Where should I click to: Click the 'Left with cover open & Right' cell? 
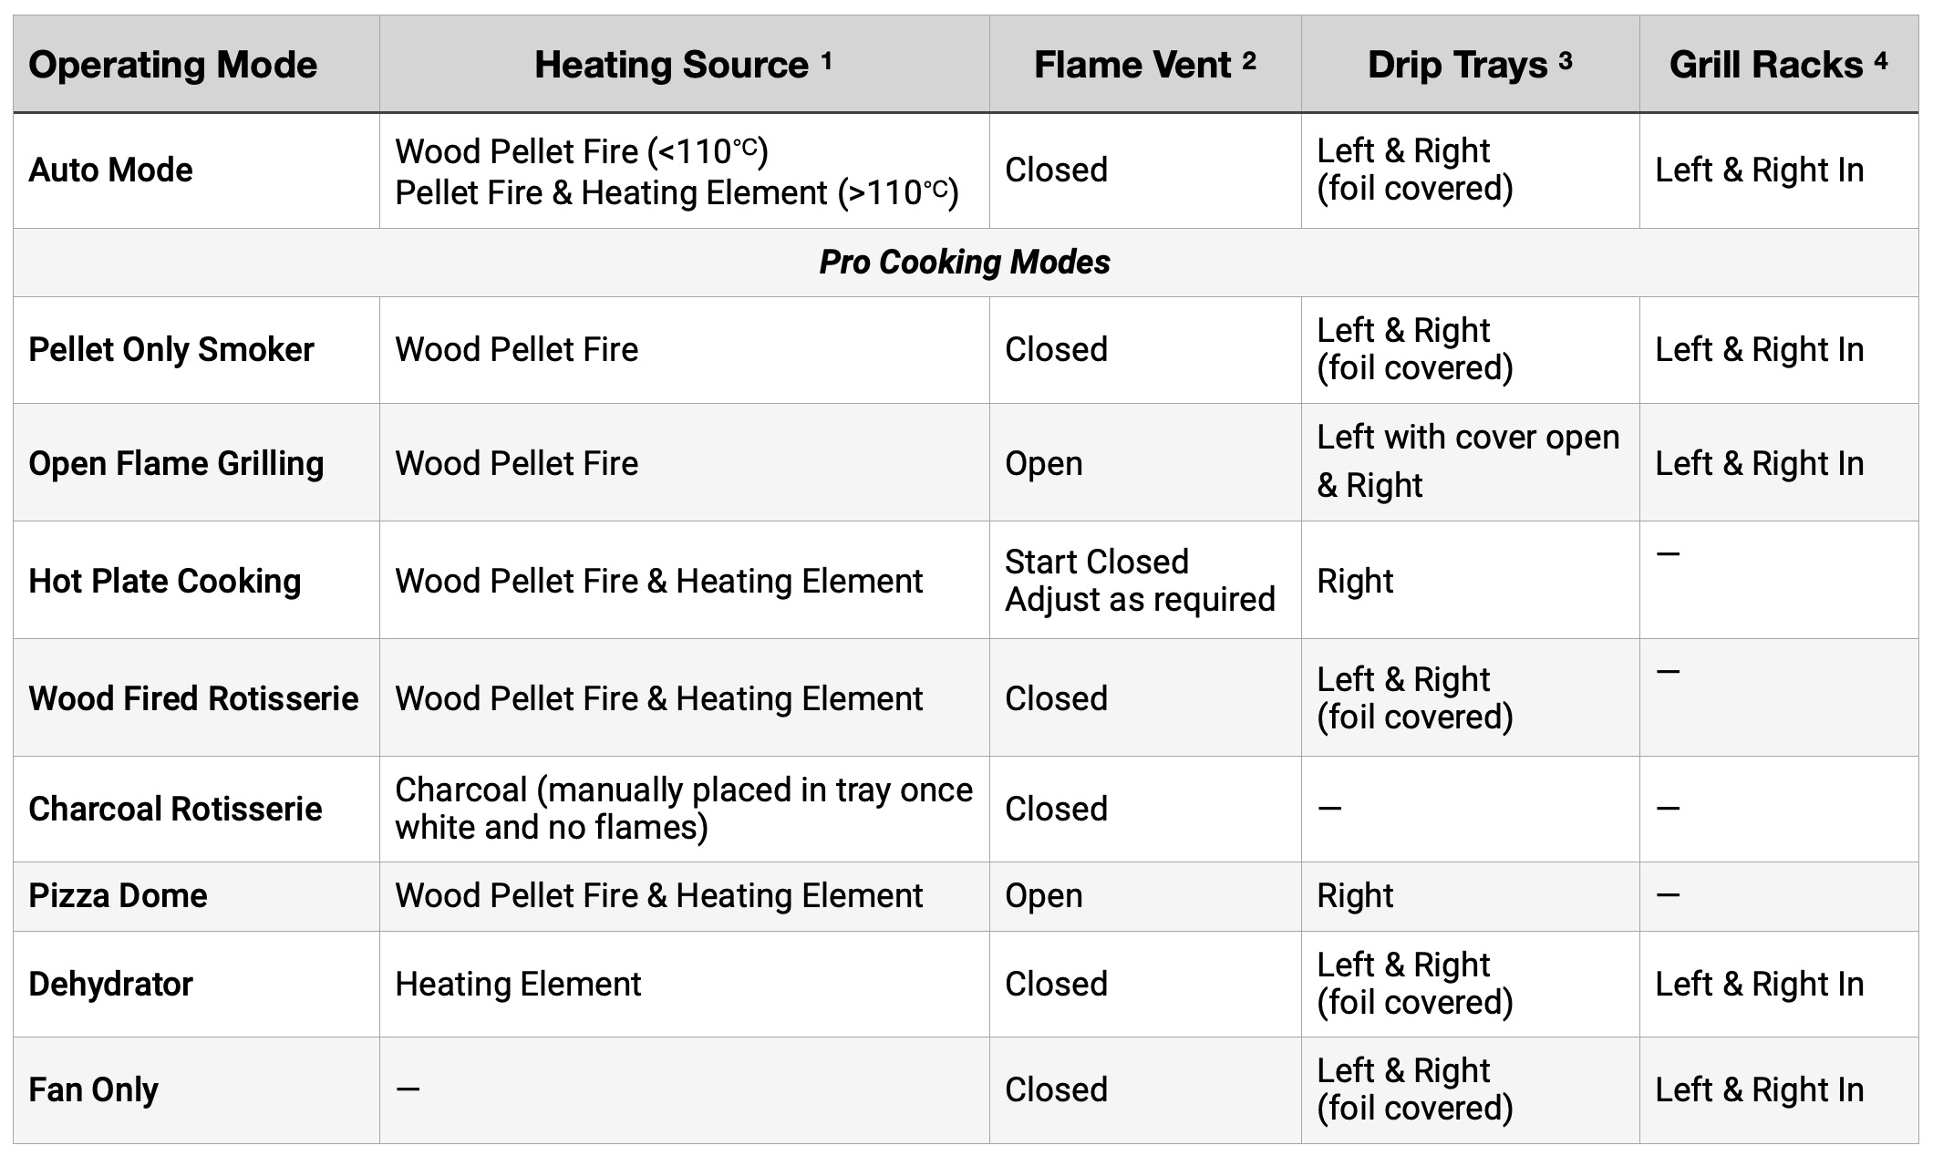pos(1468,461)
